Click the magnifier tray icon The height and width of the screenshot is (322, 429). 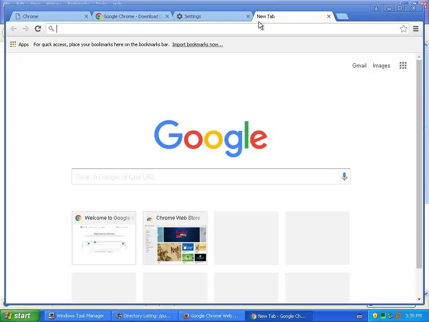click(x=398, y=316)
